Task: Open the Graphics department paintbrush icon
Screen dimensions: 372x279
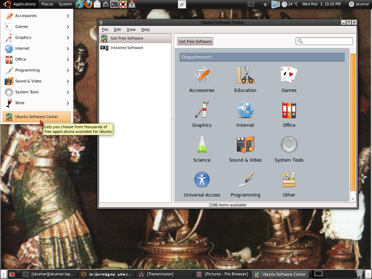Action: tap(202, 110)
